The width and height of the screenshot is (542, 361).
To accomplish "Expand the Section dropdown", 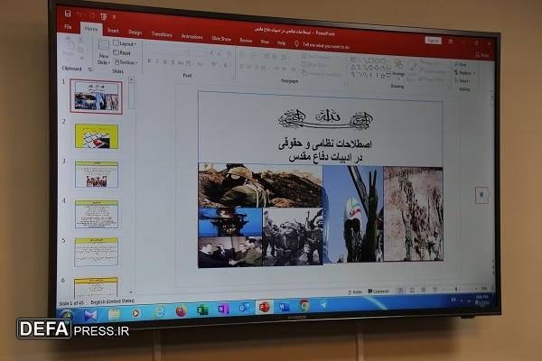I will (x=126, y=62).
